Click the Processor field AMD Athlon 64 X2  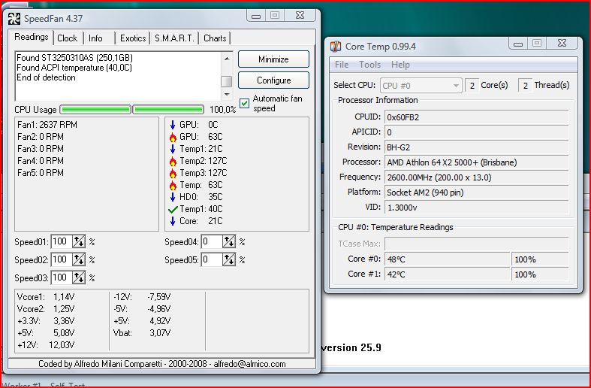click(476, 162)
